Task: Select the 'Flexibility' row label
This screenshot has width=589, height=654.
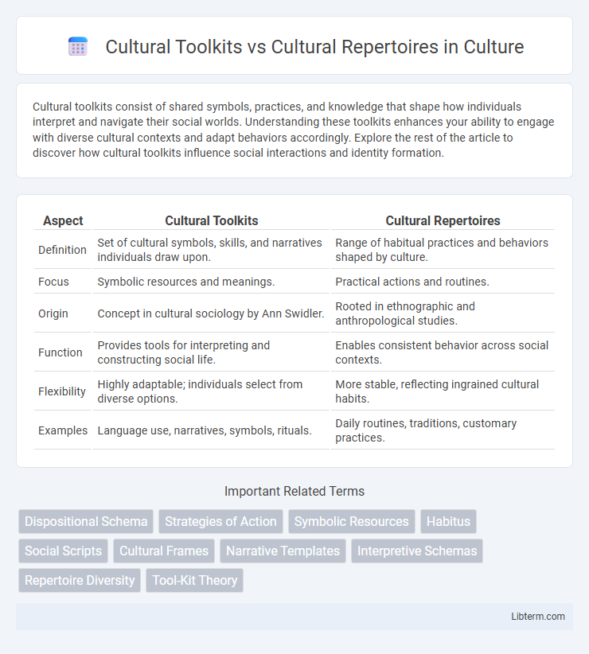Action: coord(62,391)
